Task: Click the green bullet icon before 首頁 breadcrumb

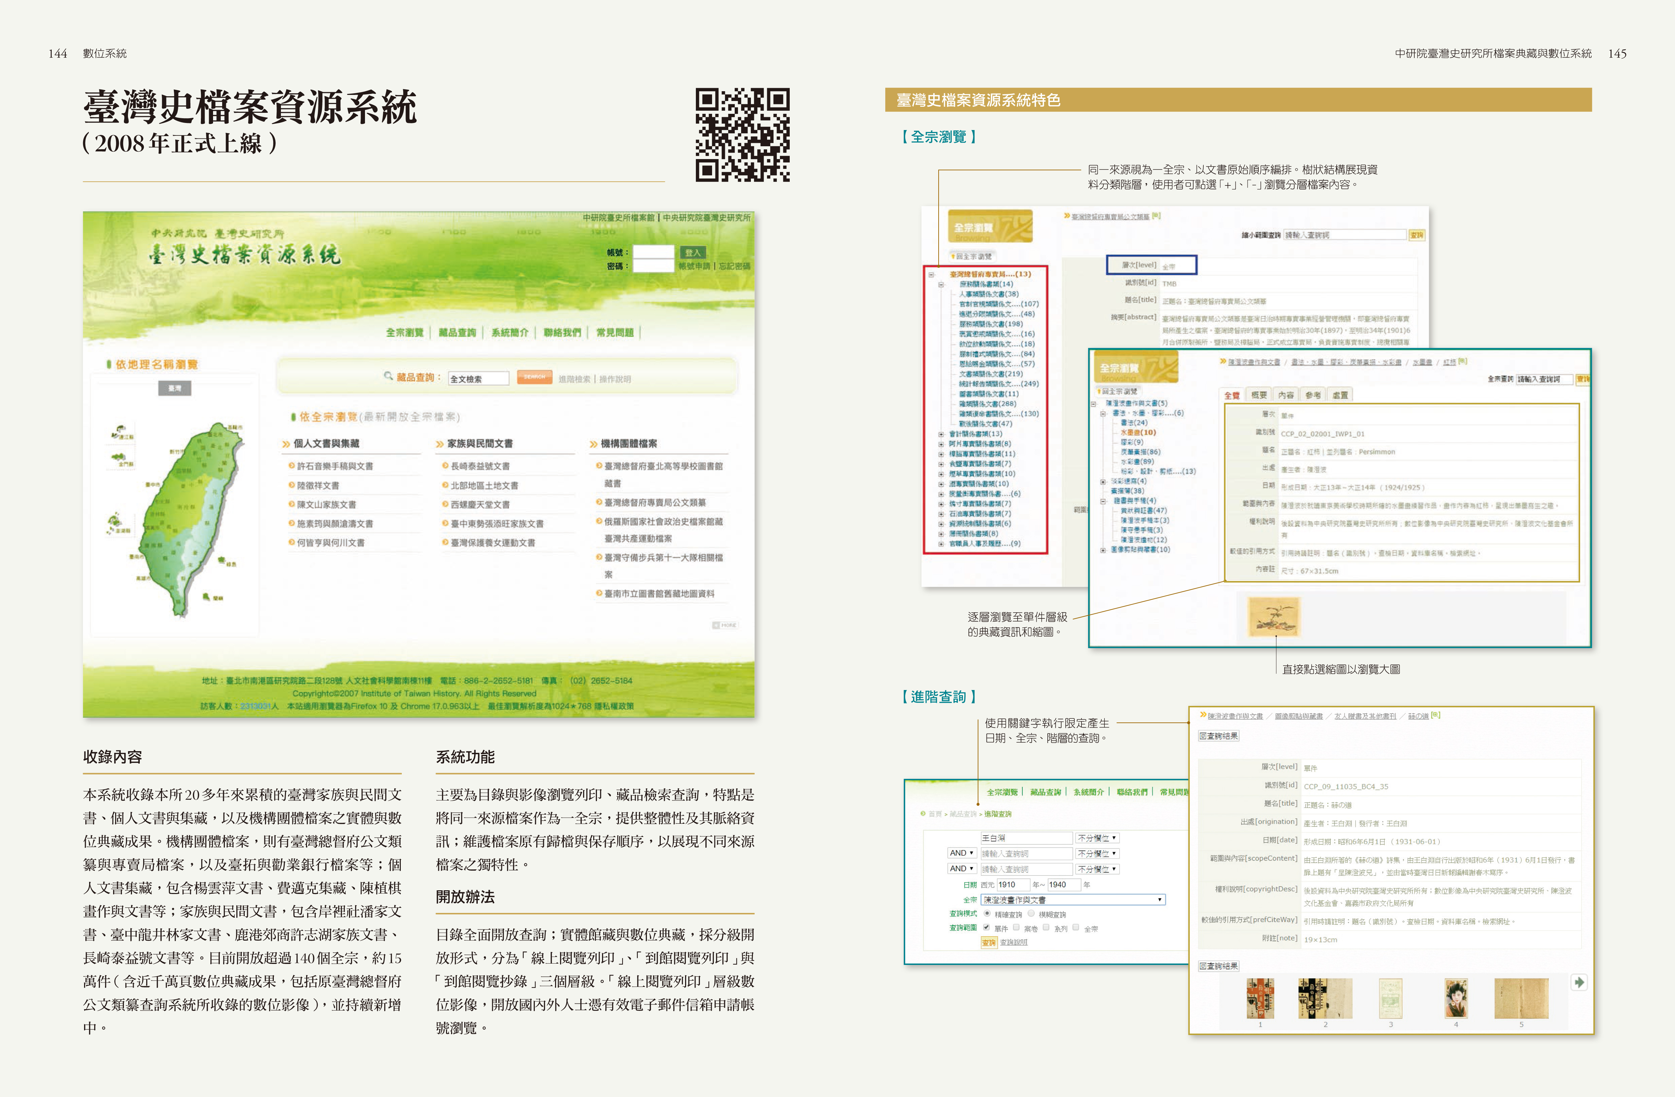Action: [x=923, y=813]
